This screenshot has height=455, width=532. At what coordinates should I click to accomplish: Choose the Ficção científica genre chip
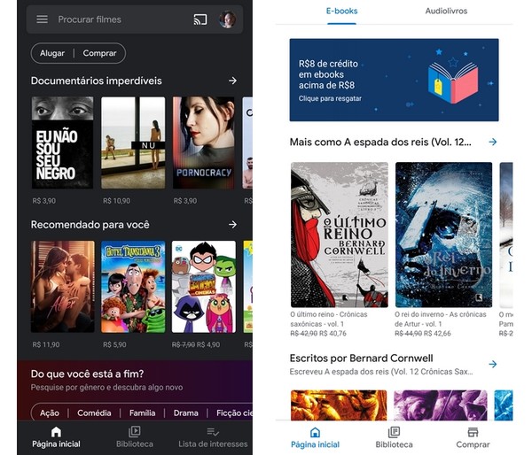pyautogui.click(x=234, y=413)
